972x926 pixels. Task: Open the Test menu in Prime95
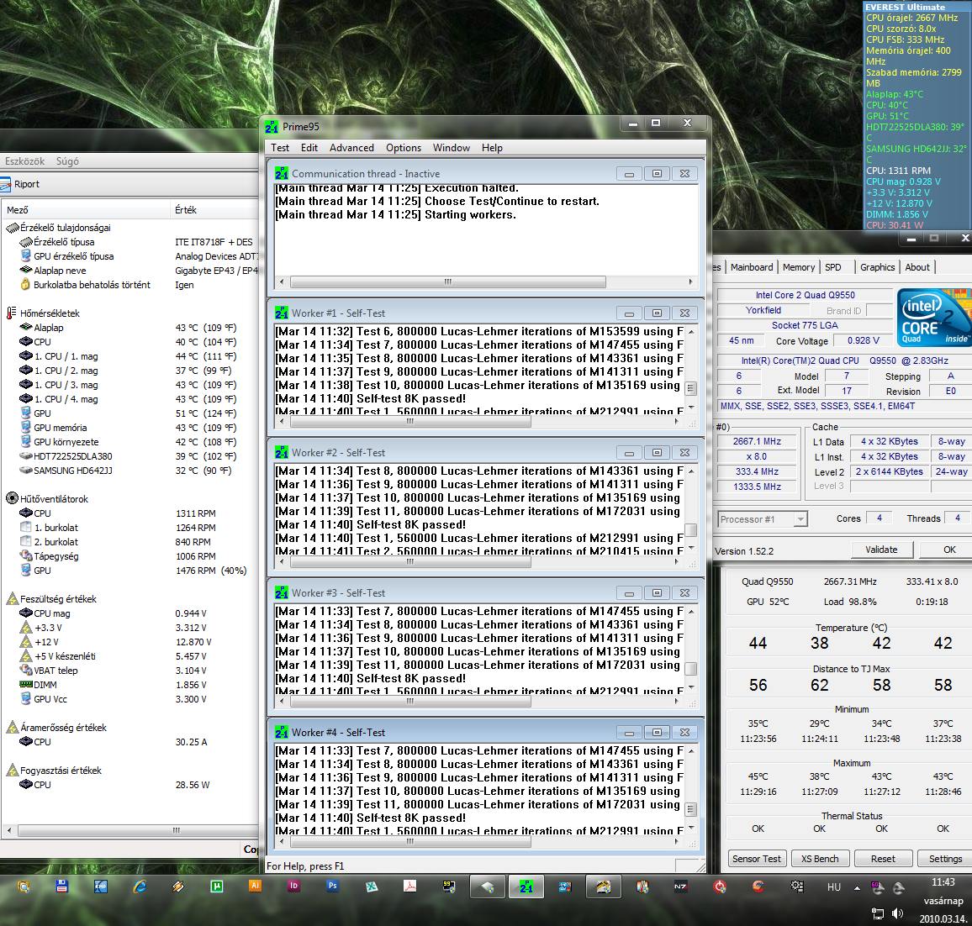point(279,147)
